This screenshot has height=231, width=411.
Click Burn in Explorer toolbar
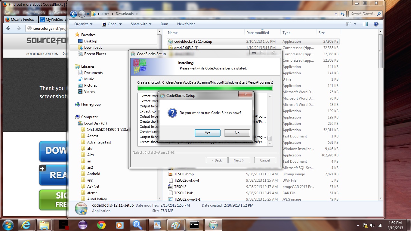click(164, 24)
